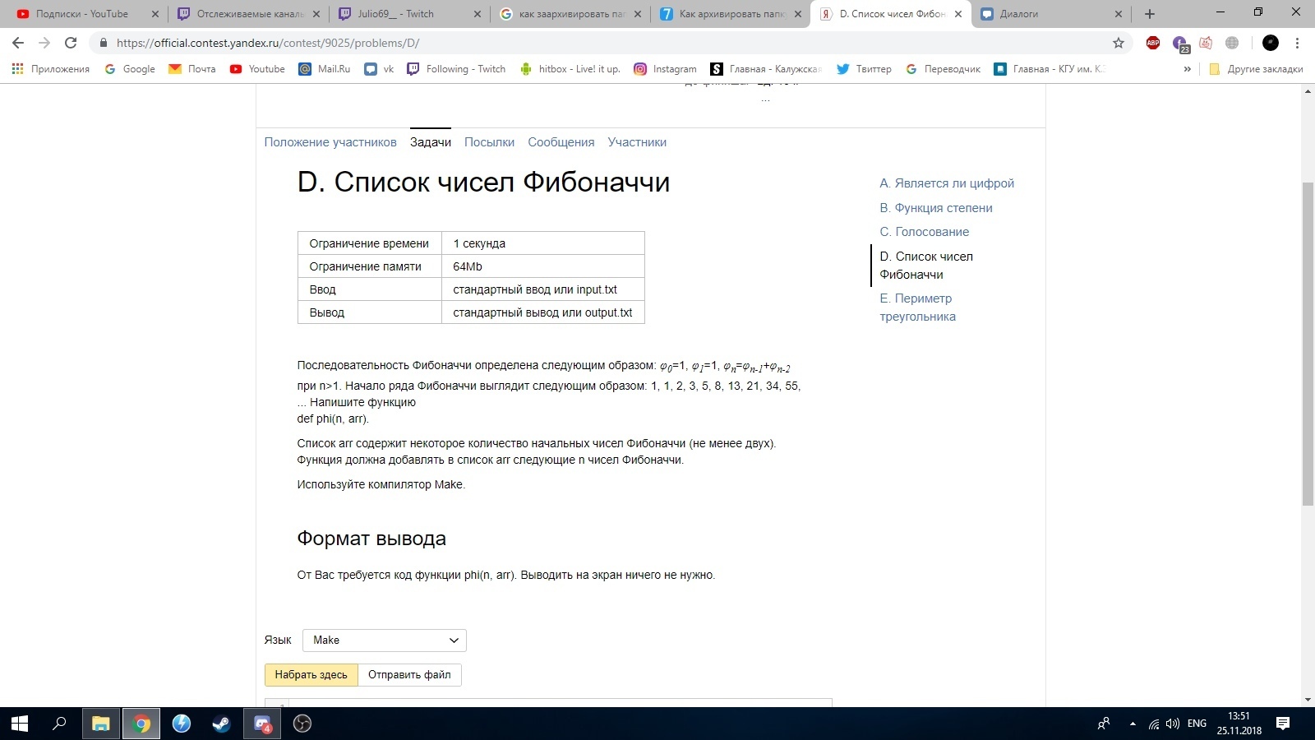The image size is (1315, 740).
Task: Open the Following - Twitch bookmark
Action: tap(456, 69)
